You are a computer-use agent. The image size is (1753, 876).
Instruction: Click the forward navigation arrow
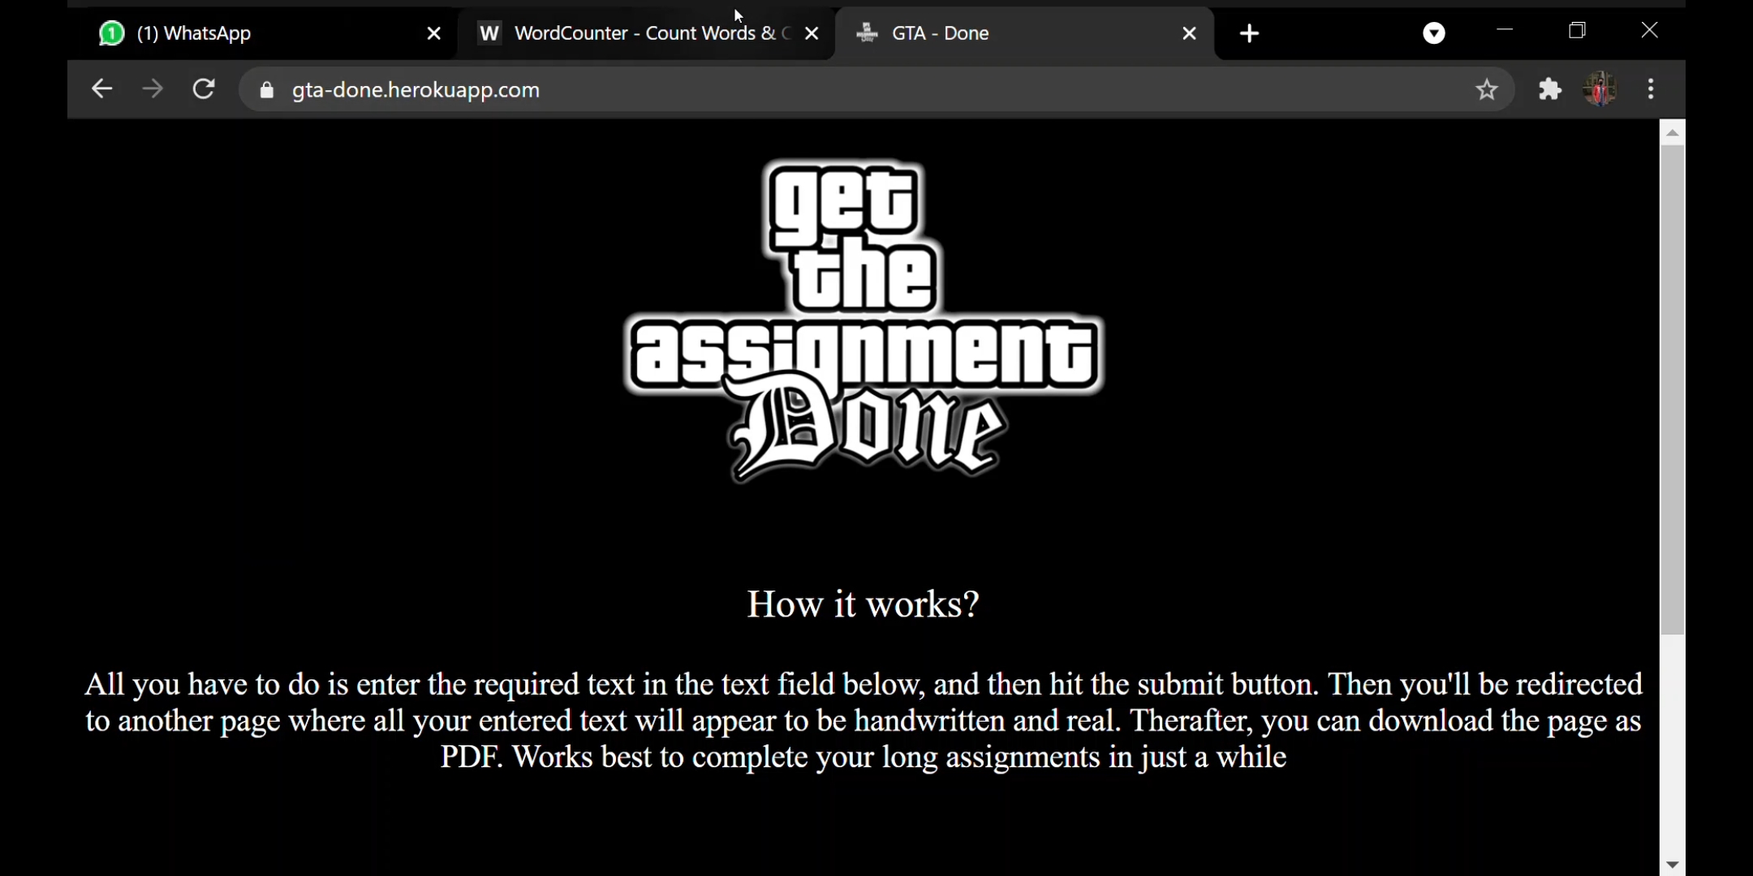(153, 89)
